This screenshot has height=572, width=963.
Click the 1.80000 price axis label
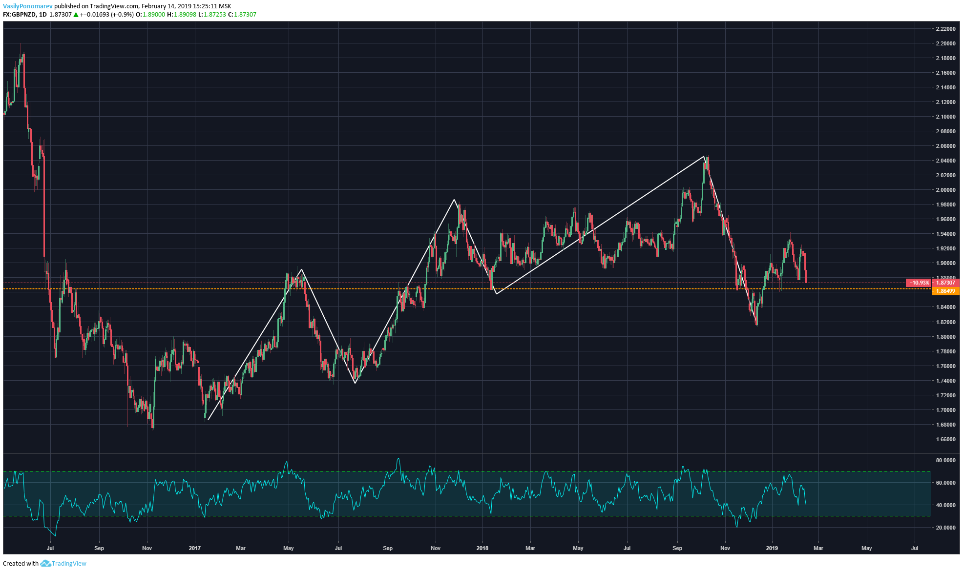pyautogui.click(x=945, y=337)
